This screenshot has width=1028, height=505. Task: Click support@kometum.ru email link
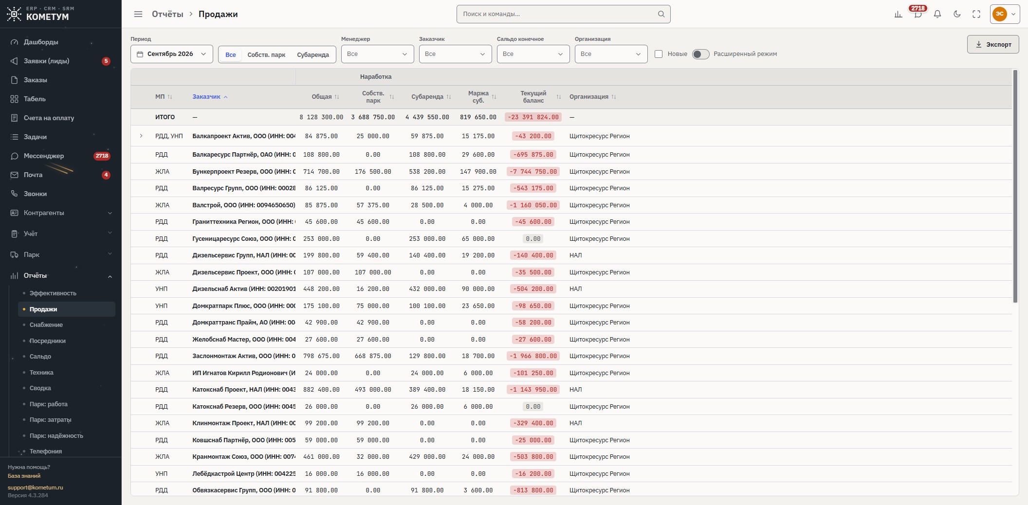tap(36, 487)
